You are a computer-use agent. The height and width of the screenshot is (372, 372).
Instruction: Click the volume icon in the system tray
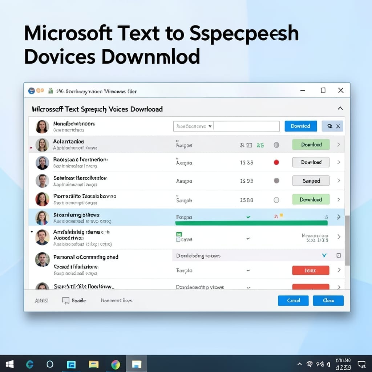(328, 364)
